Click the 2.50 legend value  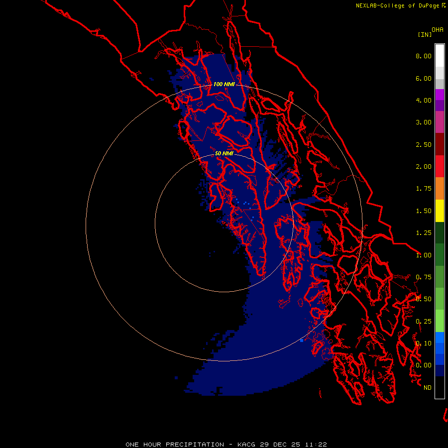[x=424, y=144]
